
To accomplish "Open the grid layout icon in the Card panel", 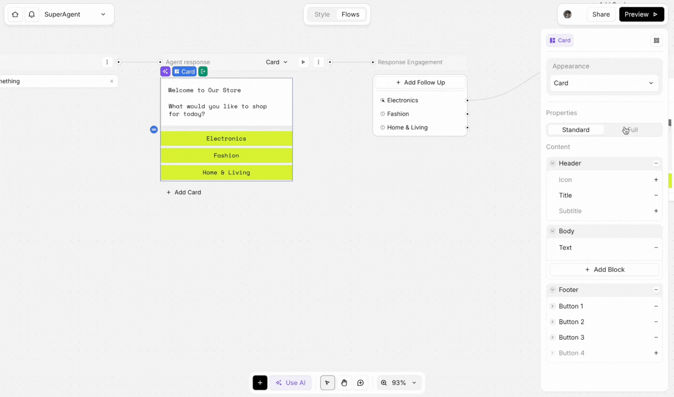I will coord(656,40).
